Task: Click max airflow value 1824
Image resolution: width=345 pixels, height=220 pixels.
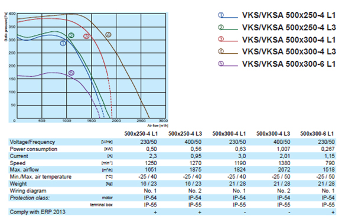Action: [240, 170]
